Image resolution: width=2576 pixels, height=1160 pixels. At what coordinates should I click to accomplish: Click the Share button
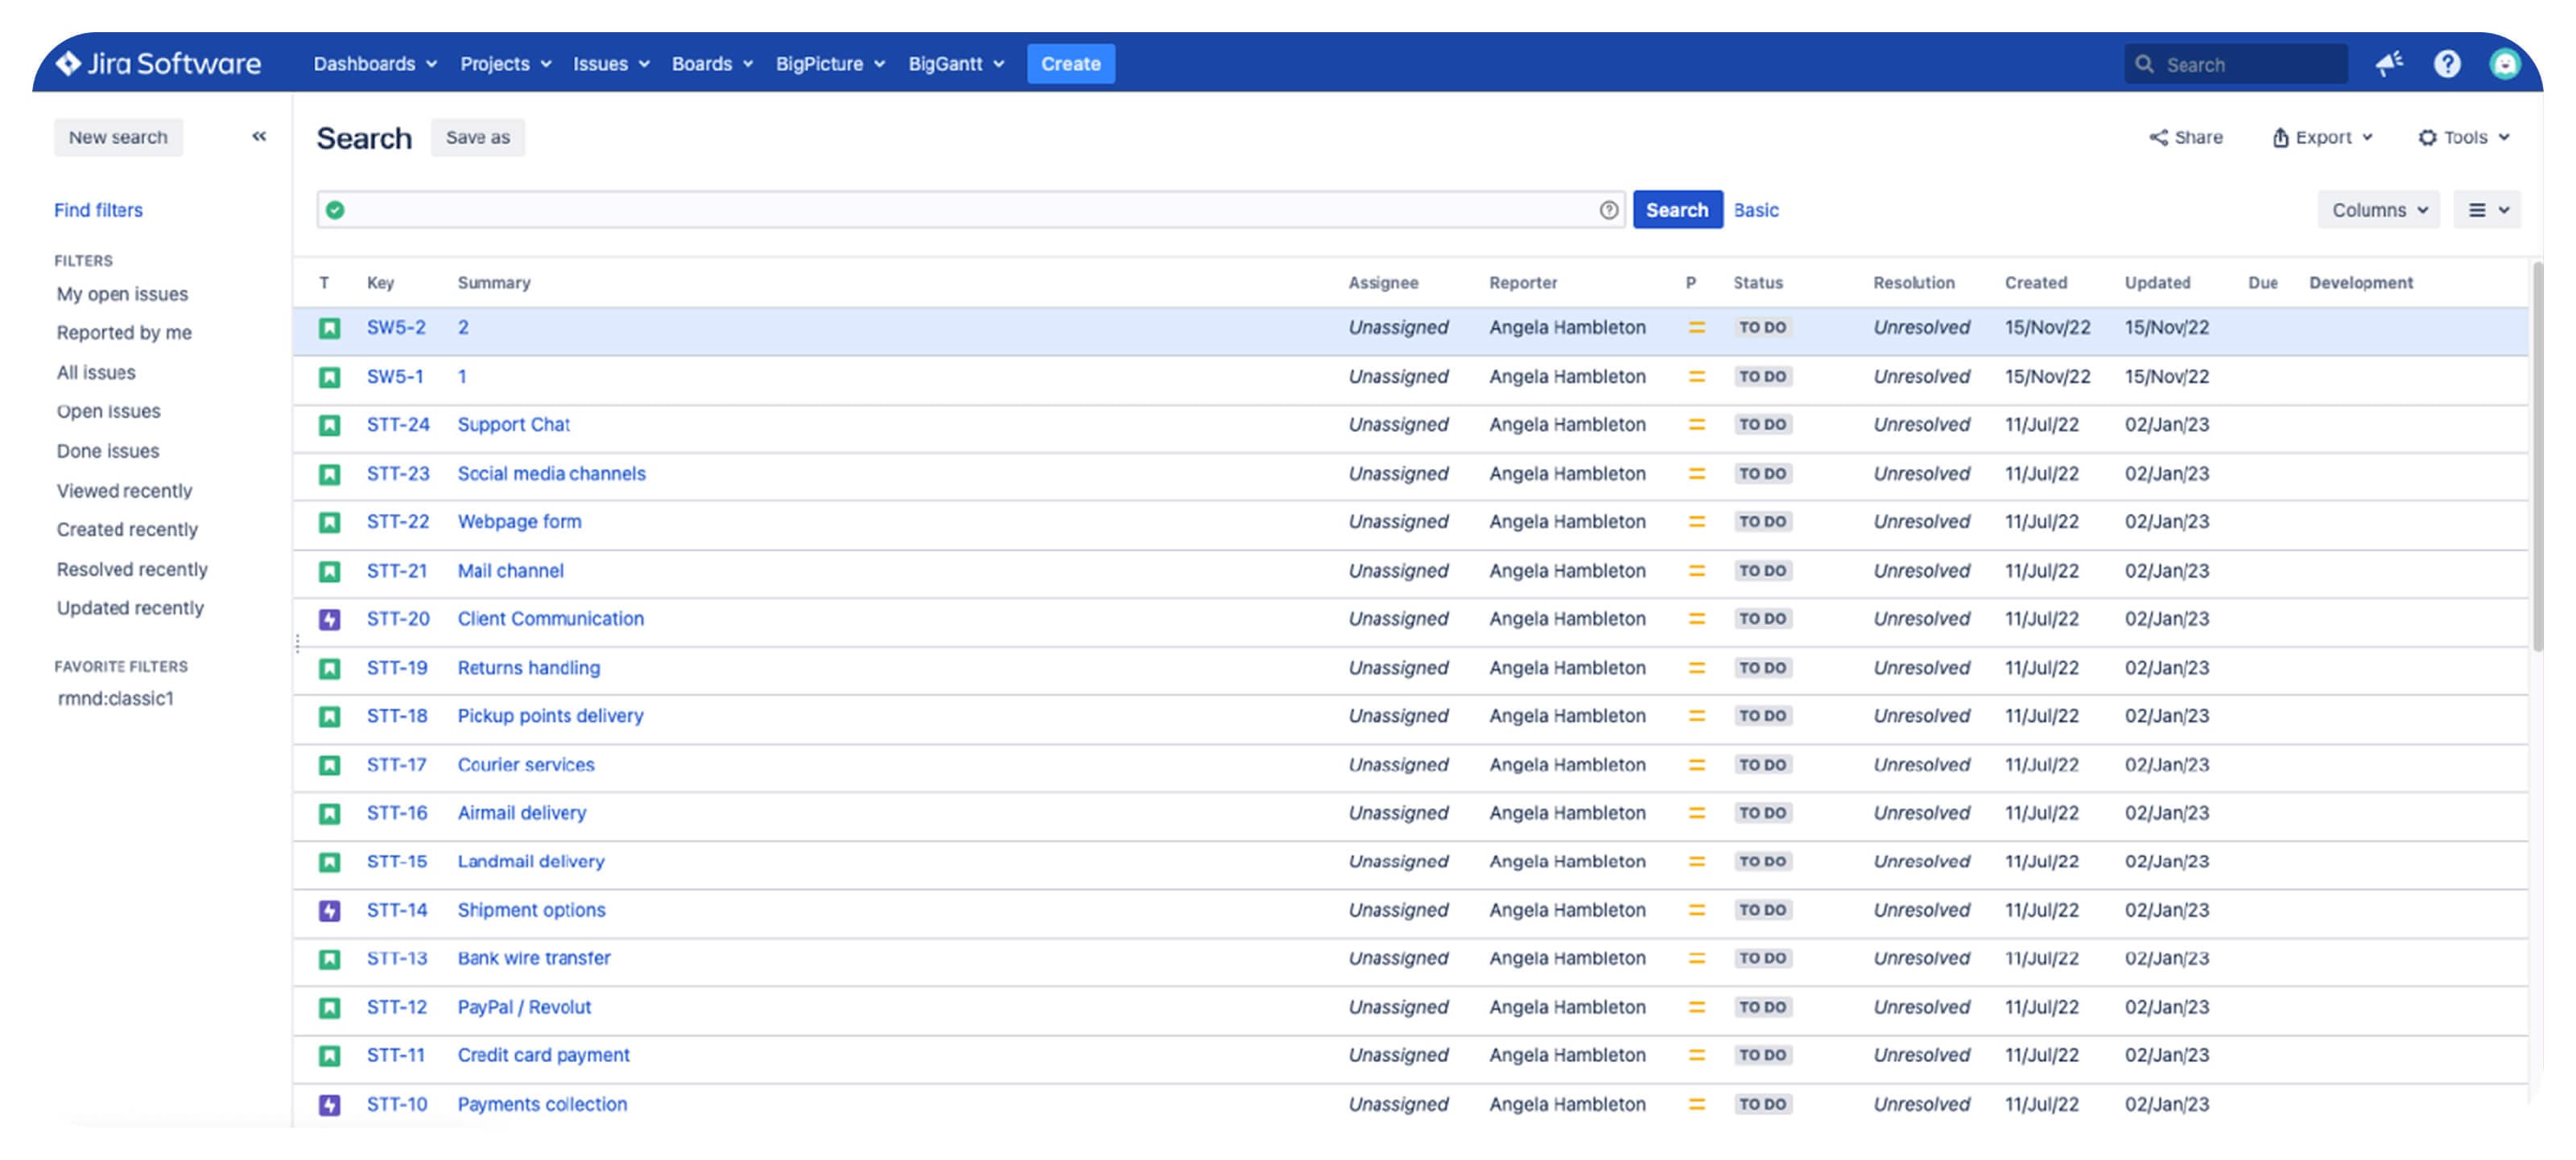tap(2186, 137)
